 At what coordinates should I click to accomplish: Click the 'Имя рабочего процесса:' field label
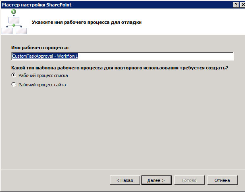coord(40,48)
